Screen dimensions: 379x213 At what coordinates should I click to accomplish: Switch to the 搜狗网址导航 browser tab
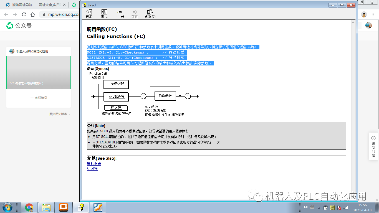pos(31,5)
